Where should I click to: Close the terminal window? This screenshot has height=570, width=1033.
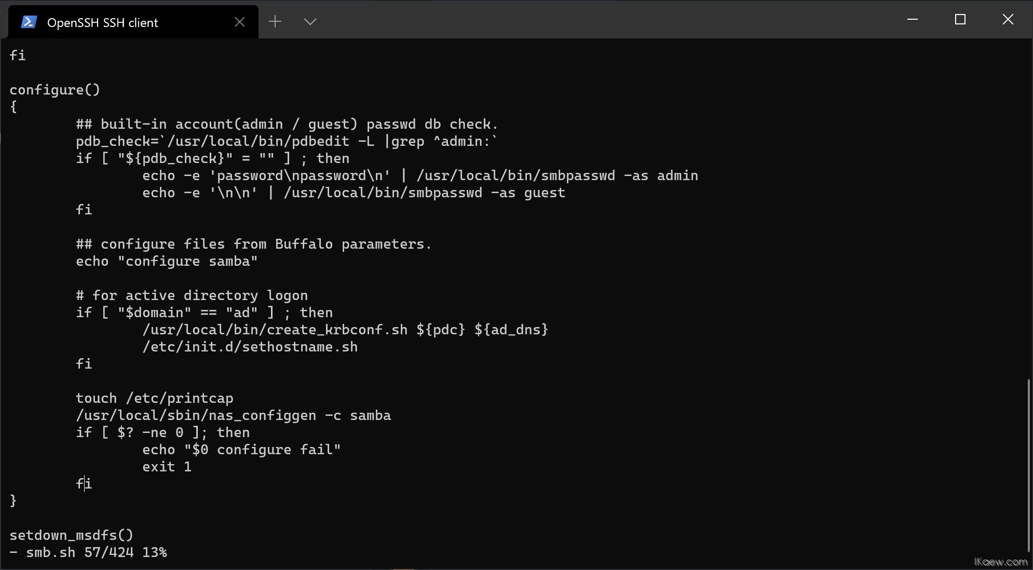coord(1008,20)
